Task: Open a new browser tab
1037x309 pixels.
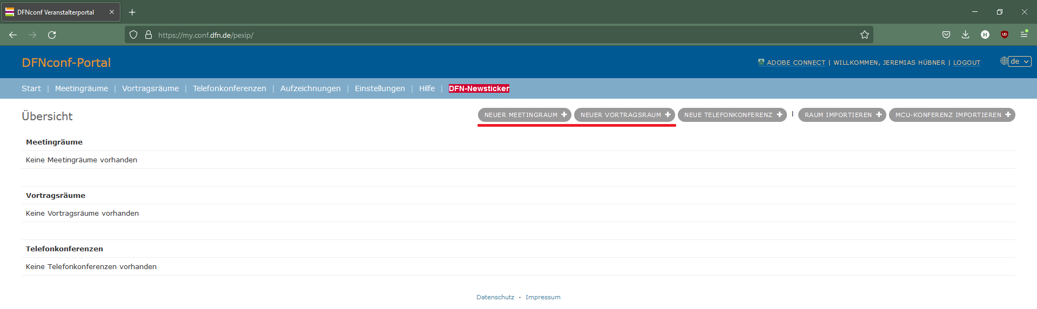Action: [132, 12]
